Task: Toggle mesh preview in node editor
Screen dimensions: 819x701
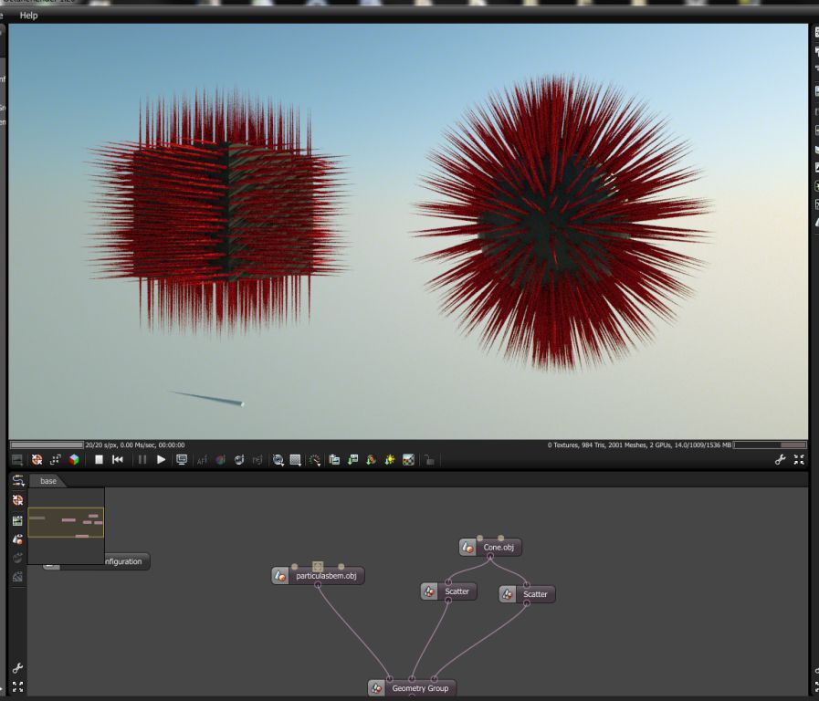Action: [x=17, y=539]
